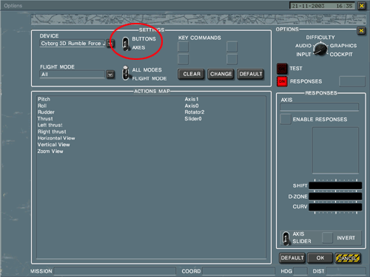Adjust the D-Zone slider bar

click(x=335, y=196)
